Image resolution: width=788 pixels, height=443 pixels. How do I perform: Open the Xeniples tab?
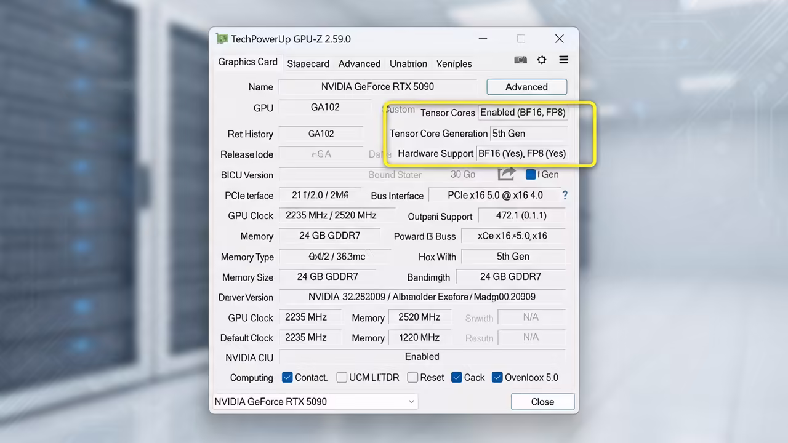point(454,63)
